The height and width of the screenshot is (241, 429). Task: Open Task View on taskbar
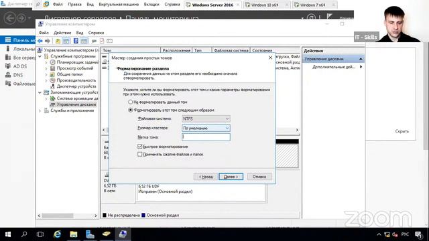(40, 234)
